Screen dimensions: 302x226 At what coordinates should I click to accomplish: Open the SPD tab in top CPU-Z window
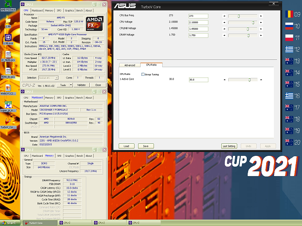59,11
